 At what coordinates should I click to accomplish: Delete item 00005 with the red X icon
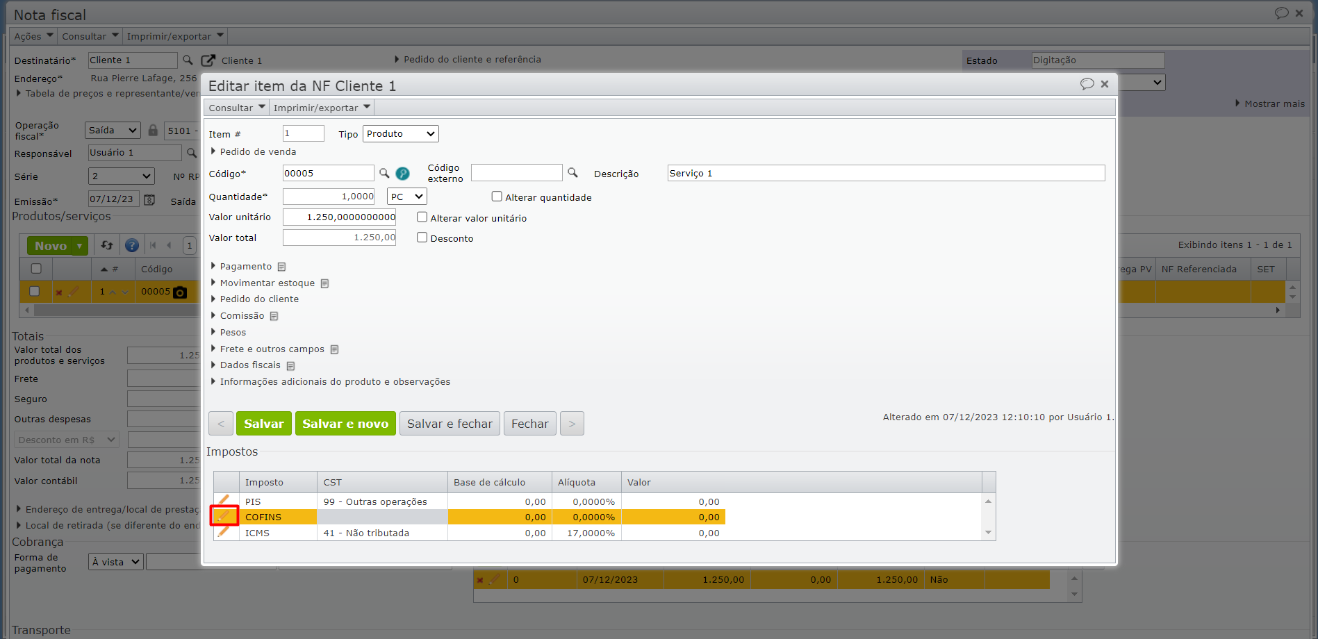pos(59,292)
